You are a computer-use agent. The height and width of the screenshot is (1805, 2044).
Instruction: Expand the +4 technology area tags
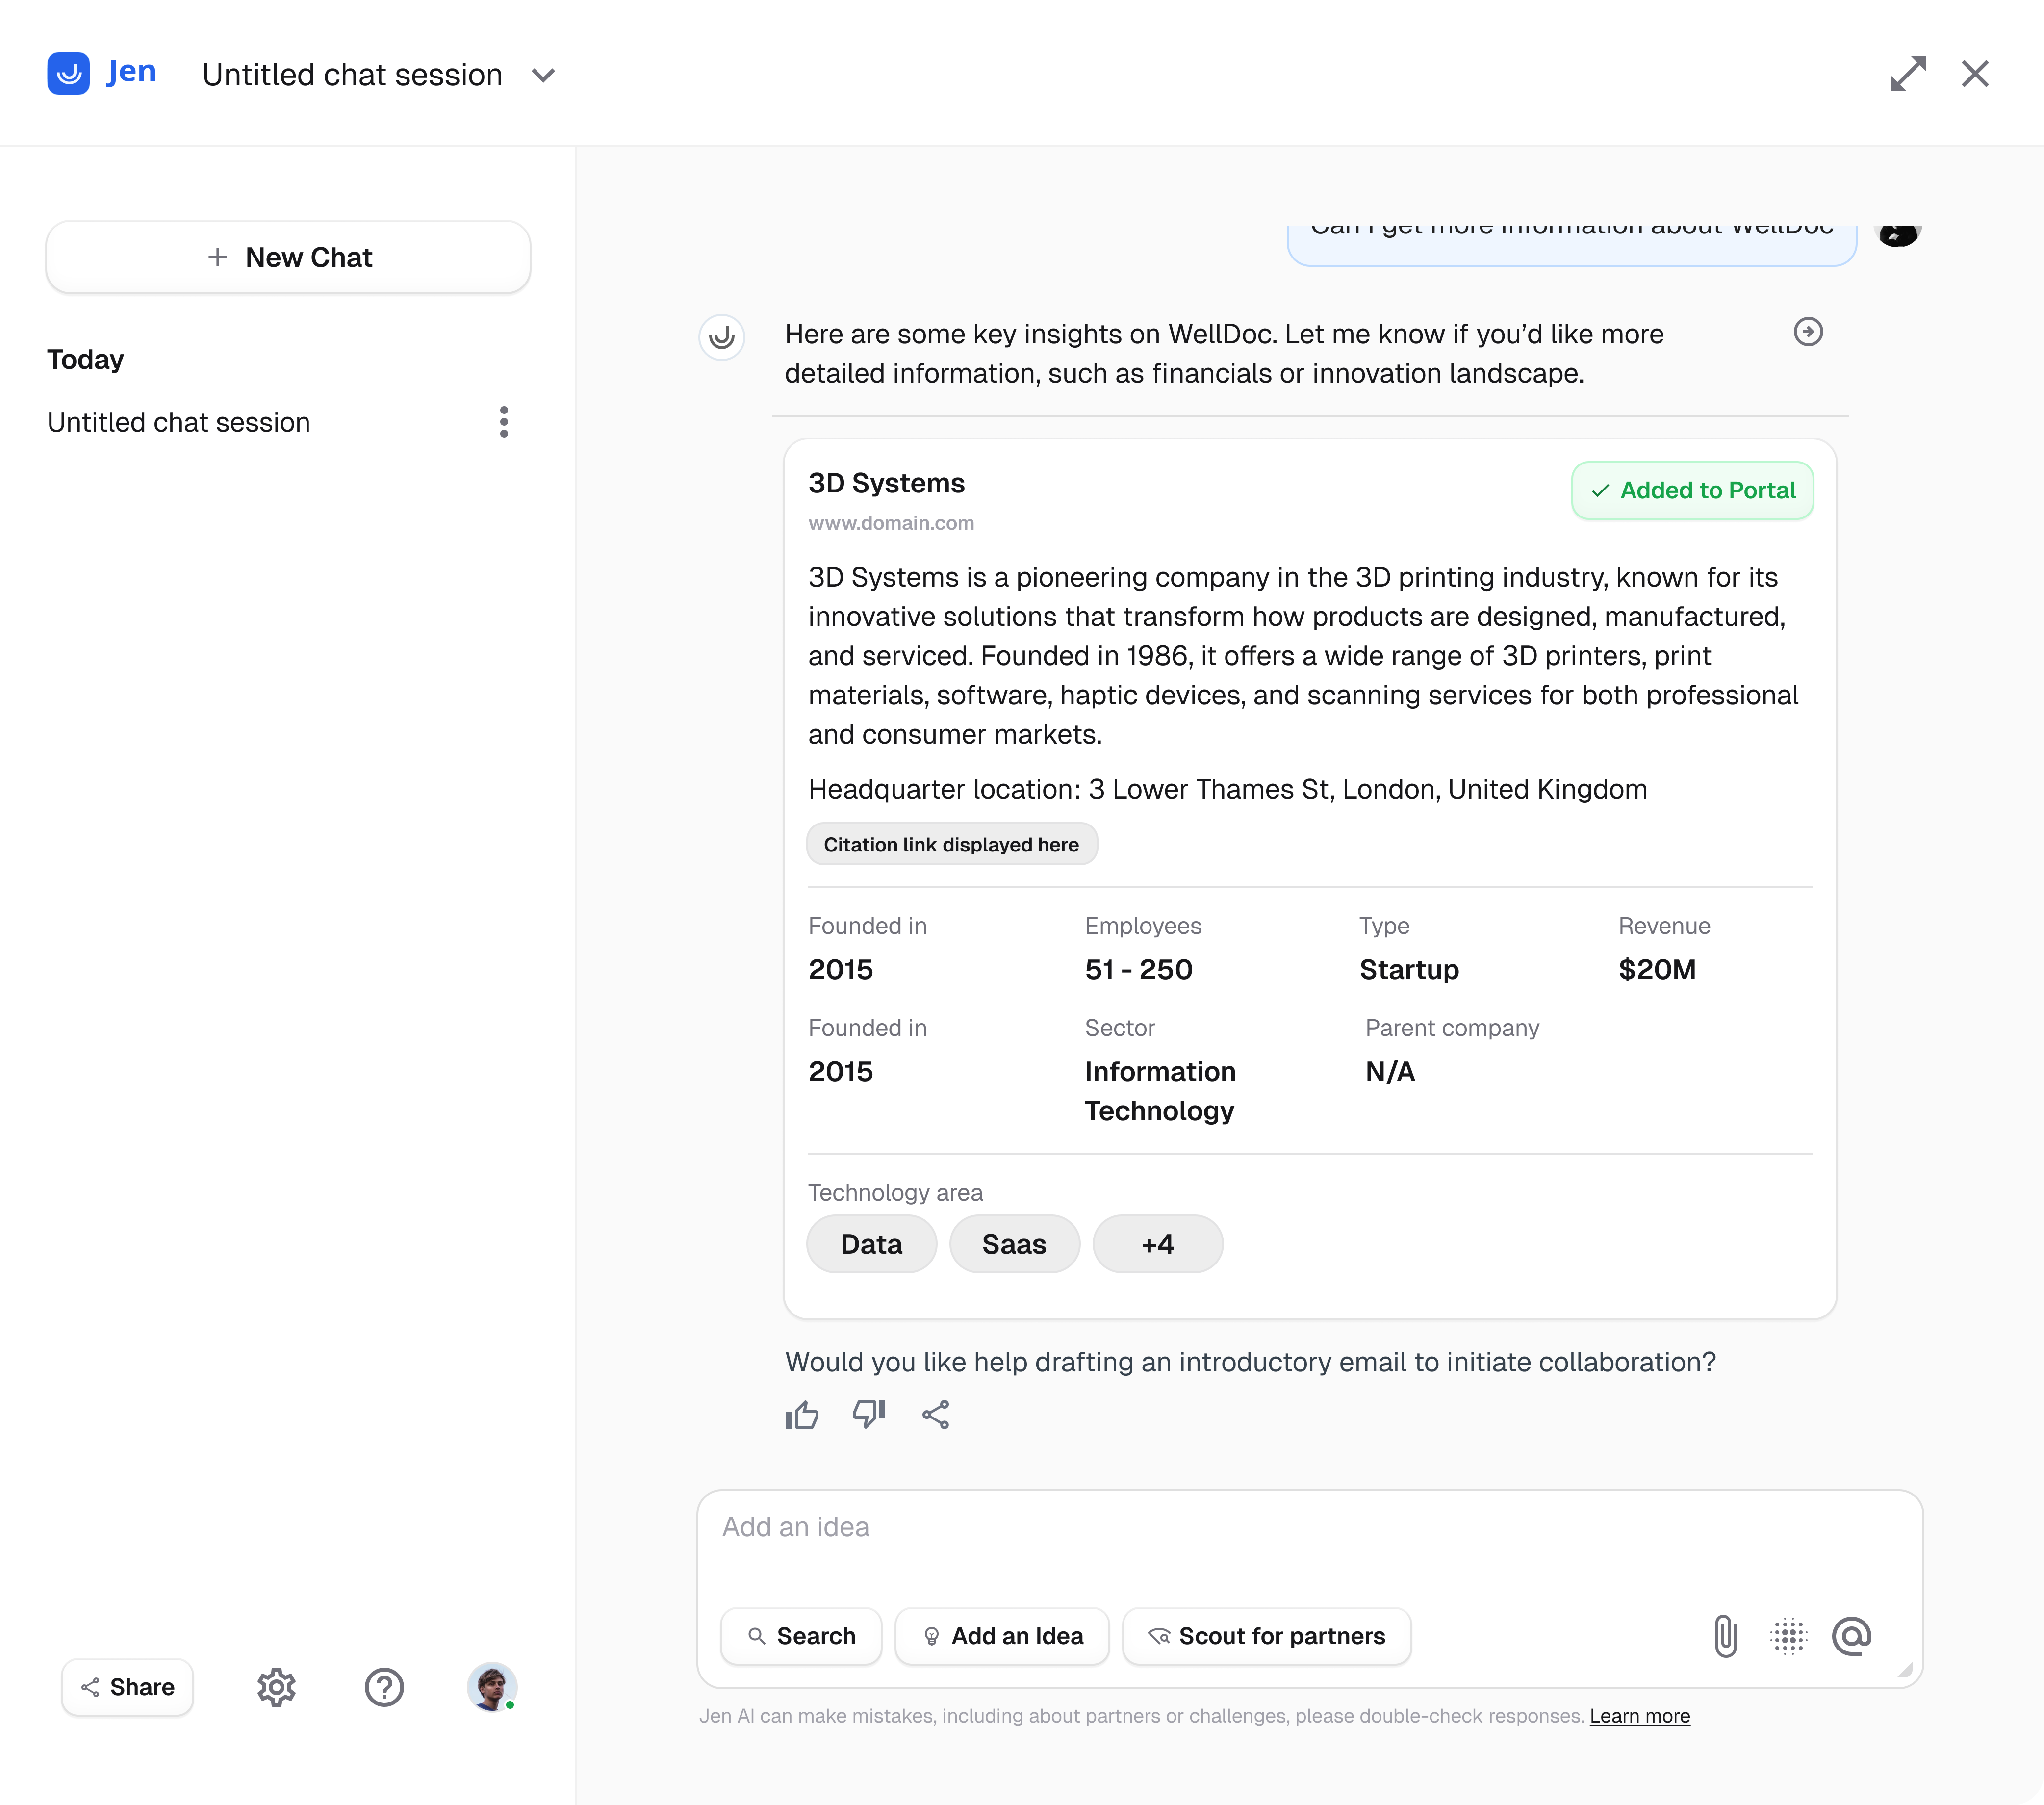pos(1157,1244)
